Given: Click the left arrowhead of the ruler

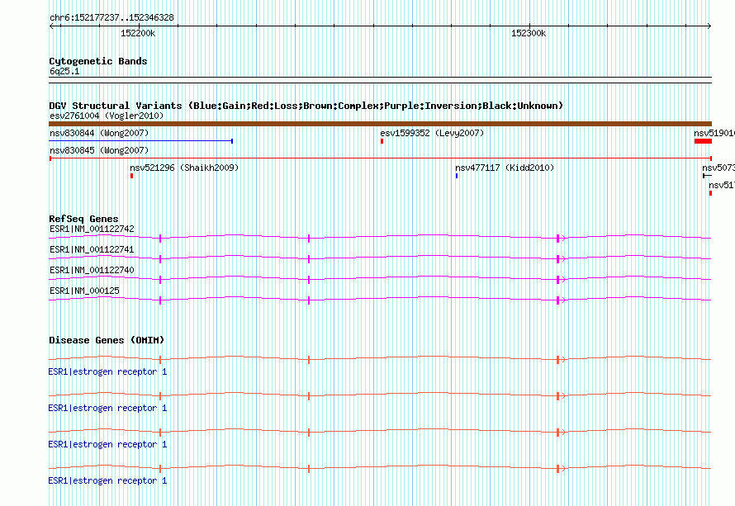Looking at the screenshot, I should (51, 26).
